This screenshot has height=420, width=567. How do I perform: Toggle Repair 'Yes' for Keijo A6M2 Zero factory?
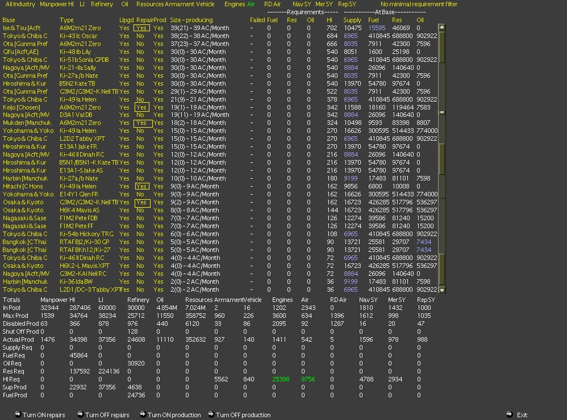pos(141,107)
